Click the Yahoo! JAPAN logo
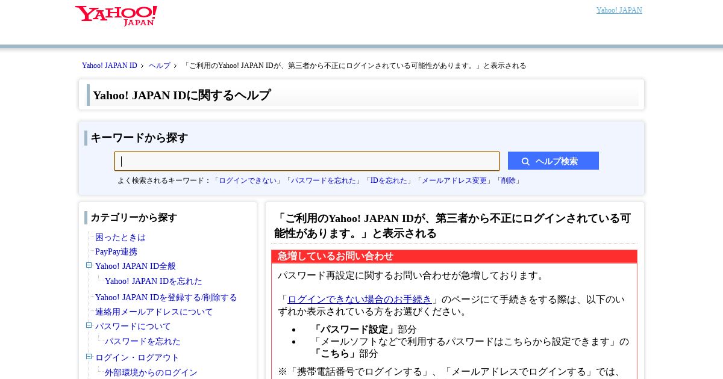 (x=116, y=16)
